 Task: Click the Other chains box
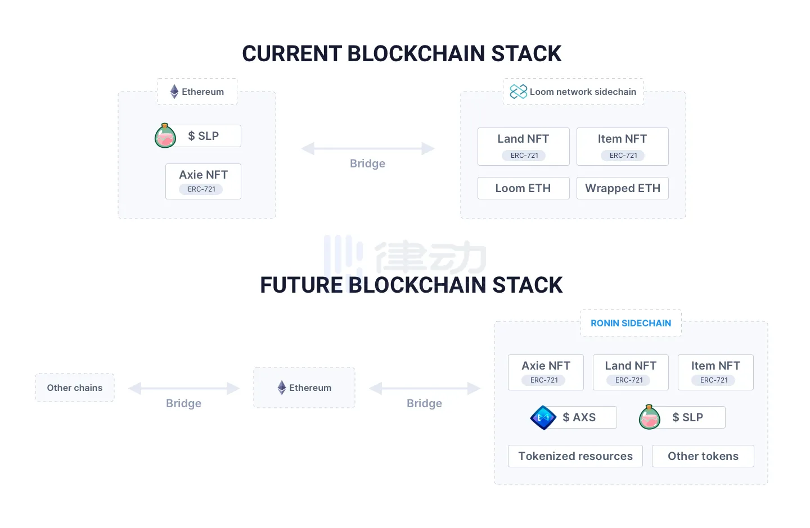75,388
